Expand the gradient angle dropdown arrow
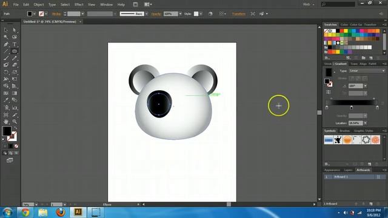This screenshot has width=388, height=218. pos(365,86)
